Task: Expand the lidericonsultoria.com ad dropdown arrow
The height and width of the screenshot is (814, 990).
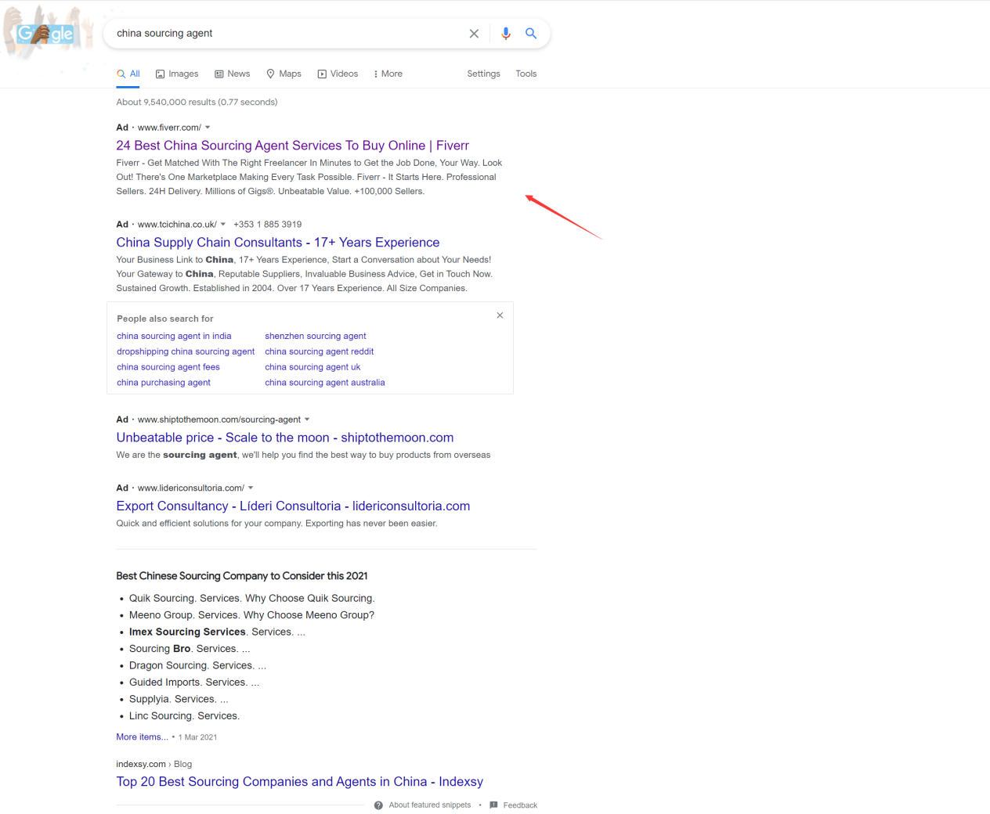Action: [251, 488]
